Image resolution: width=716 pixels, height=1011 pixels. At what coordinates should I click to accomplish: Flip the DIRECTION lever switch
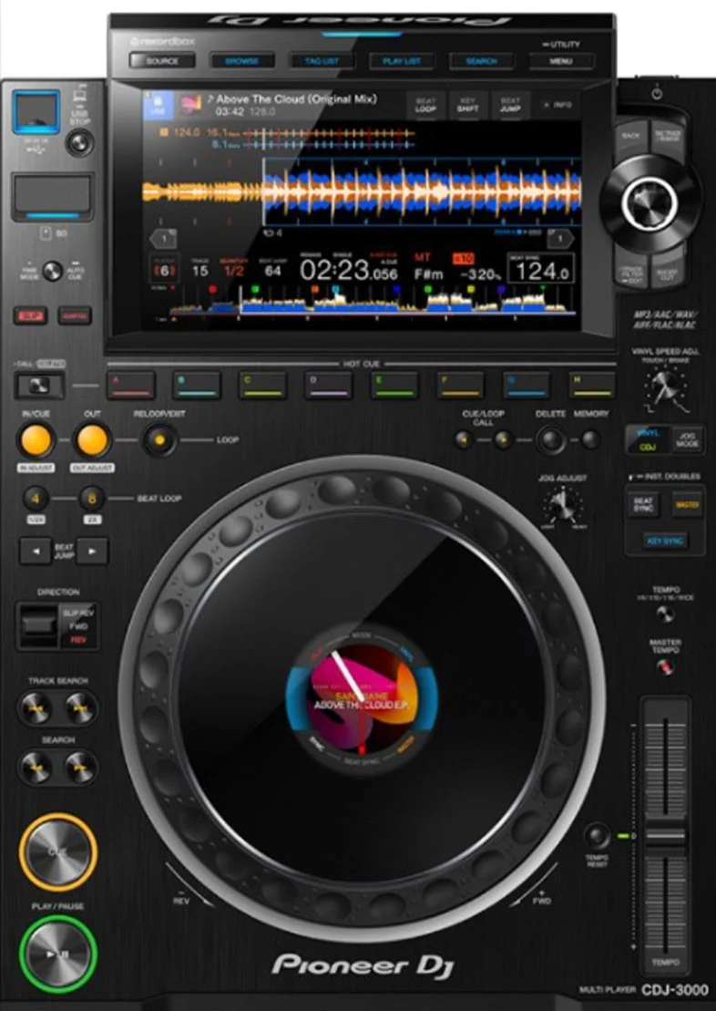pyautogui.click(x=38, y=625)
